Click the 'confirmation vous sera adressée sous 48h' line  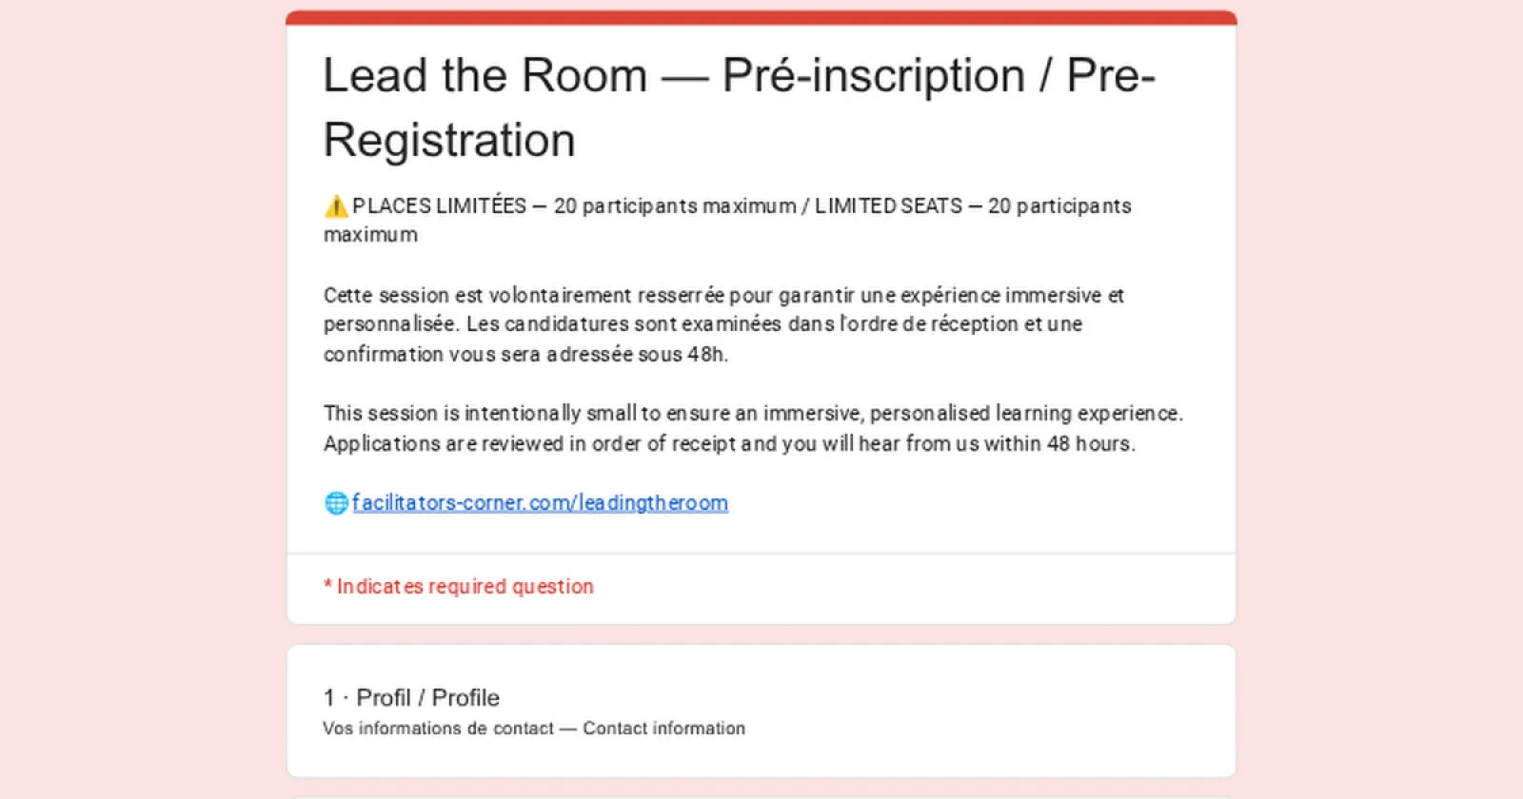(525, 355)
